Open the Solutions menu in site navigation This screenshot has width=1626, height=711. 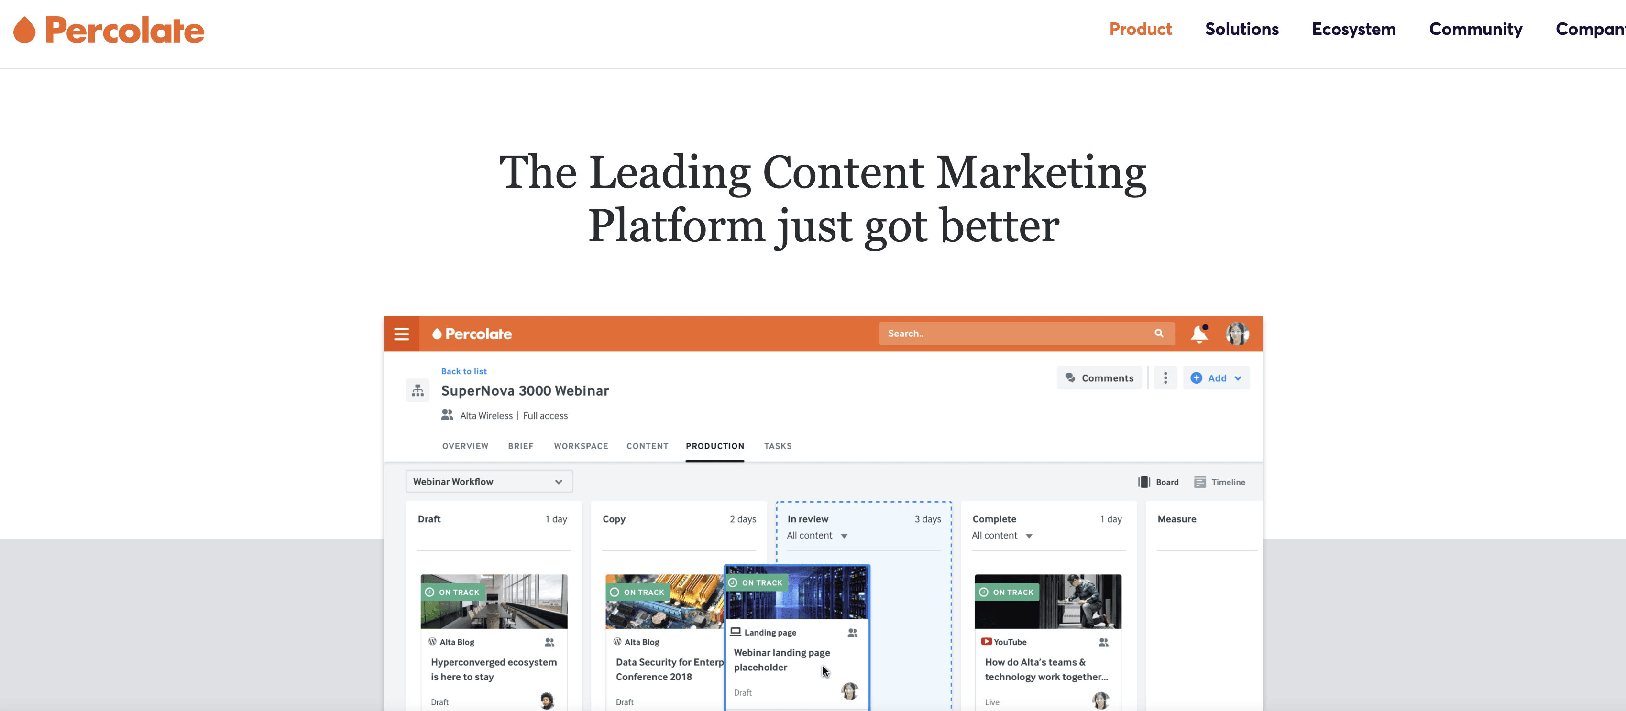coord(1241,29)
